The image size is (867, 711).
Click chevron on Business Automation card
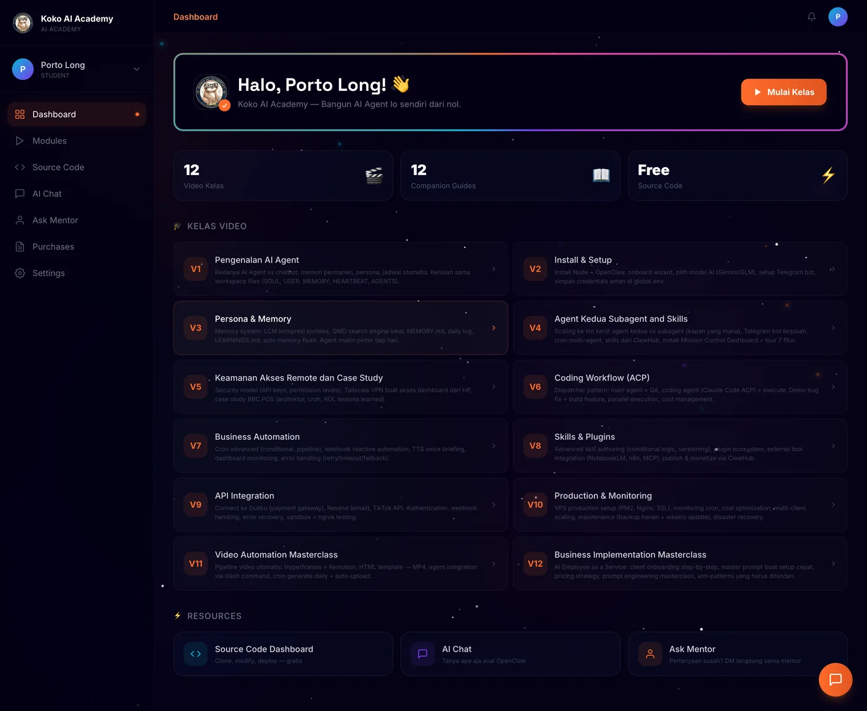click(494, 446)
